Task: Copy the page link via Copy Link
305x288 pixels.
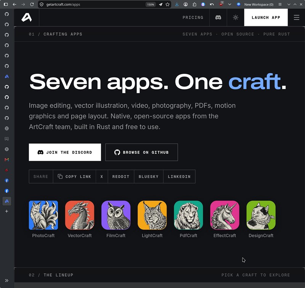Action: (x=74, y=176)
